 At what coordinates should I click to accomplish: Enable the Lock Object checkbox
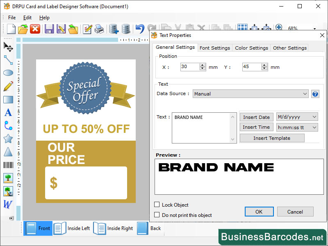pos(157,205)
